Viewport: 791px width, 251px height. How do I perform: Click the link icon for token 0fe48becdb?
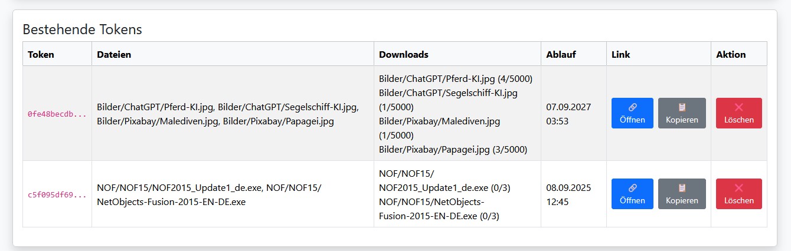[x=632, y=107]
